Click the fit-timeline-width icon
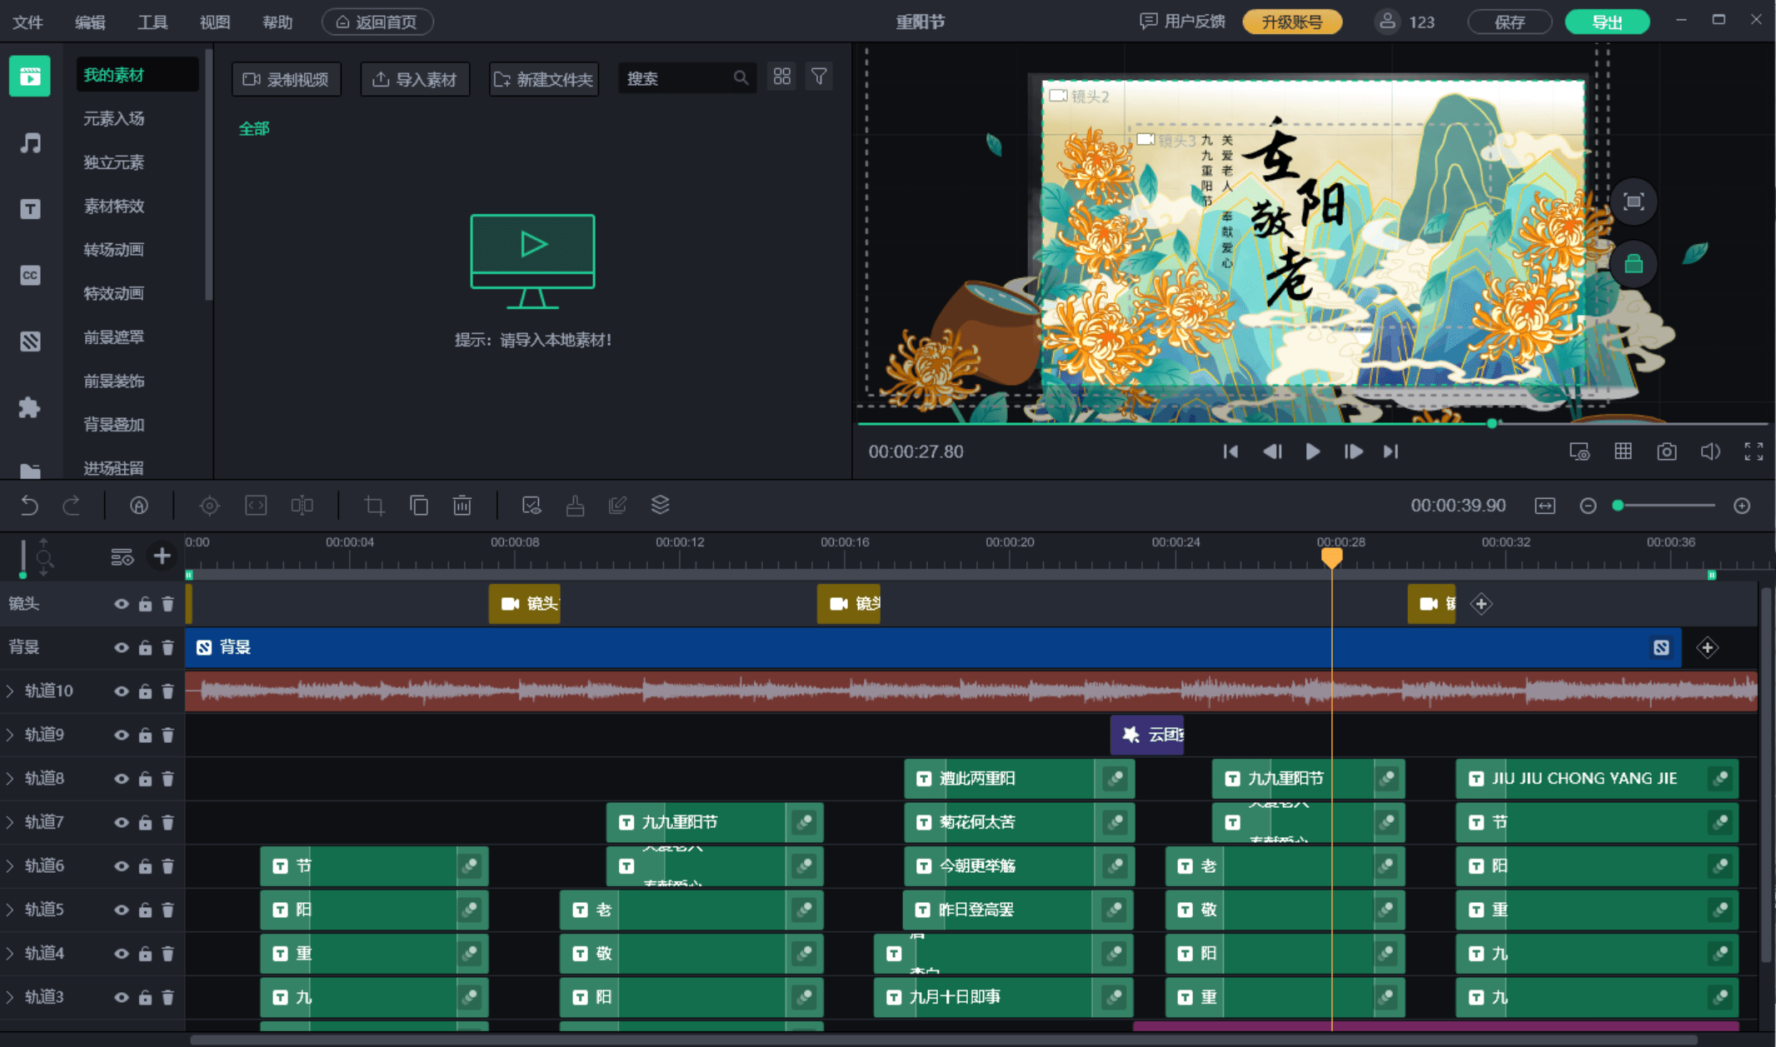 tap(1545, 506)
